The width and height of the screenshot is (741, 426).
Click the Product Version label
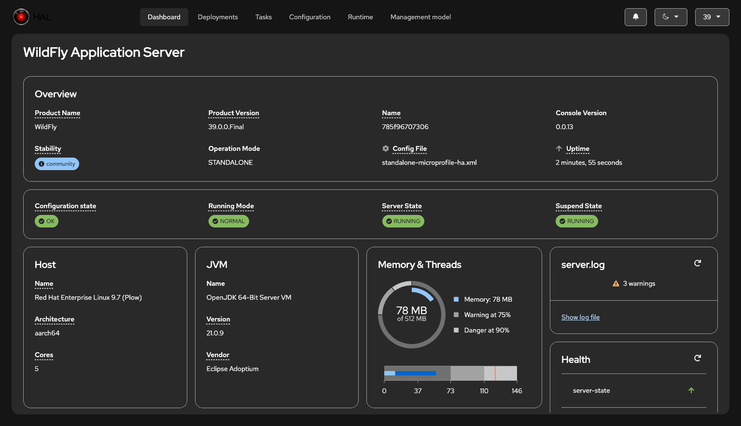point(234,113)
